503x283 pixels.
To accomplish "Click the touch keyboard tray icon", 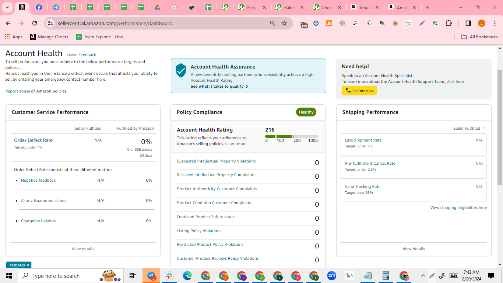I will pos(454,276).
